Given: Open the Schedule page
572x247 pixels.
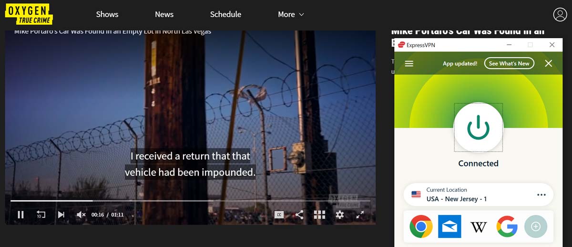Looking at the screenshot, I should [x=225, y=14].
